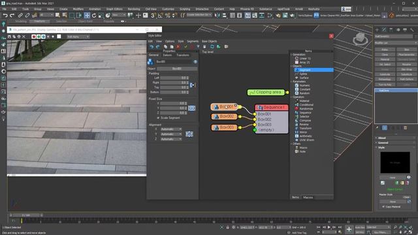Toggle the Scale Segment checkbox

point(158,117)
